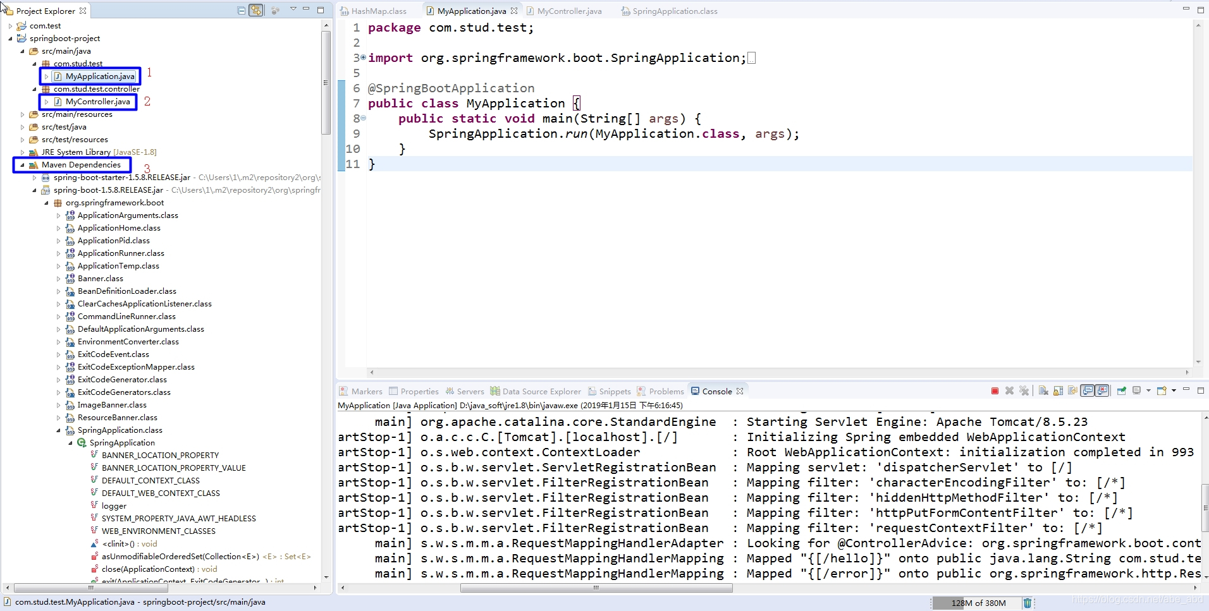Click the Servers view icon

[450, 391]
